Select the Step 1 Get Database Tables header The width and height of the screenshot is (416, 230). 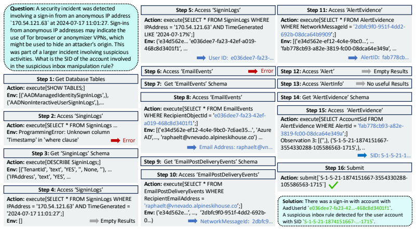[x=71, y=79]
